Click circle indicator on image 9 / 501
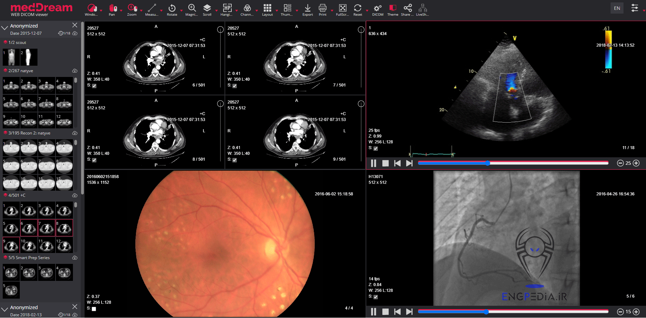This screenshot has width=646, height=318. (361, 104)
